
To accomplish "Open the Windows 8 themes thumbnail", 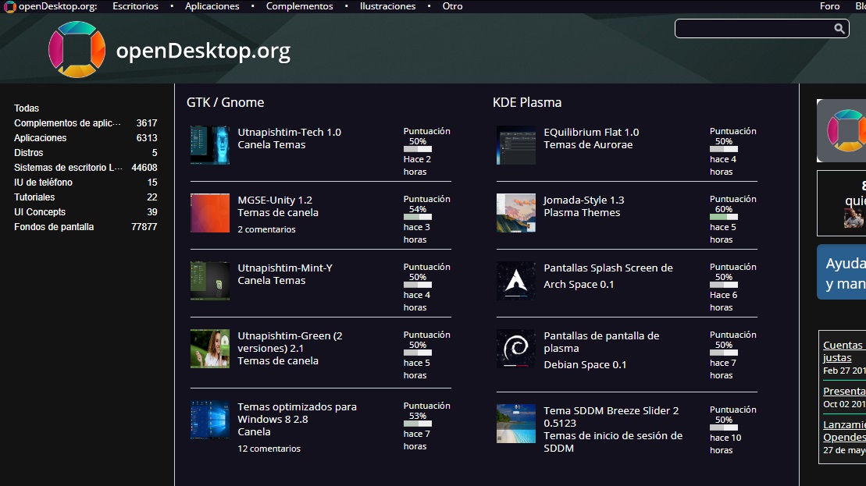I will 210,420.
